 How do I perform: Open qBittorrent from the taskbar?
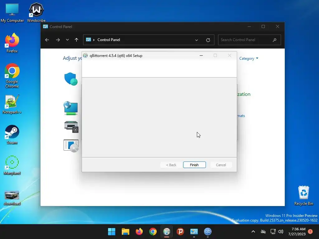pyautogui.click(x=208, y=232)
